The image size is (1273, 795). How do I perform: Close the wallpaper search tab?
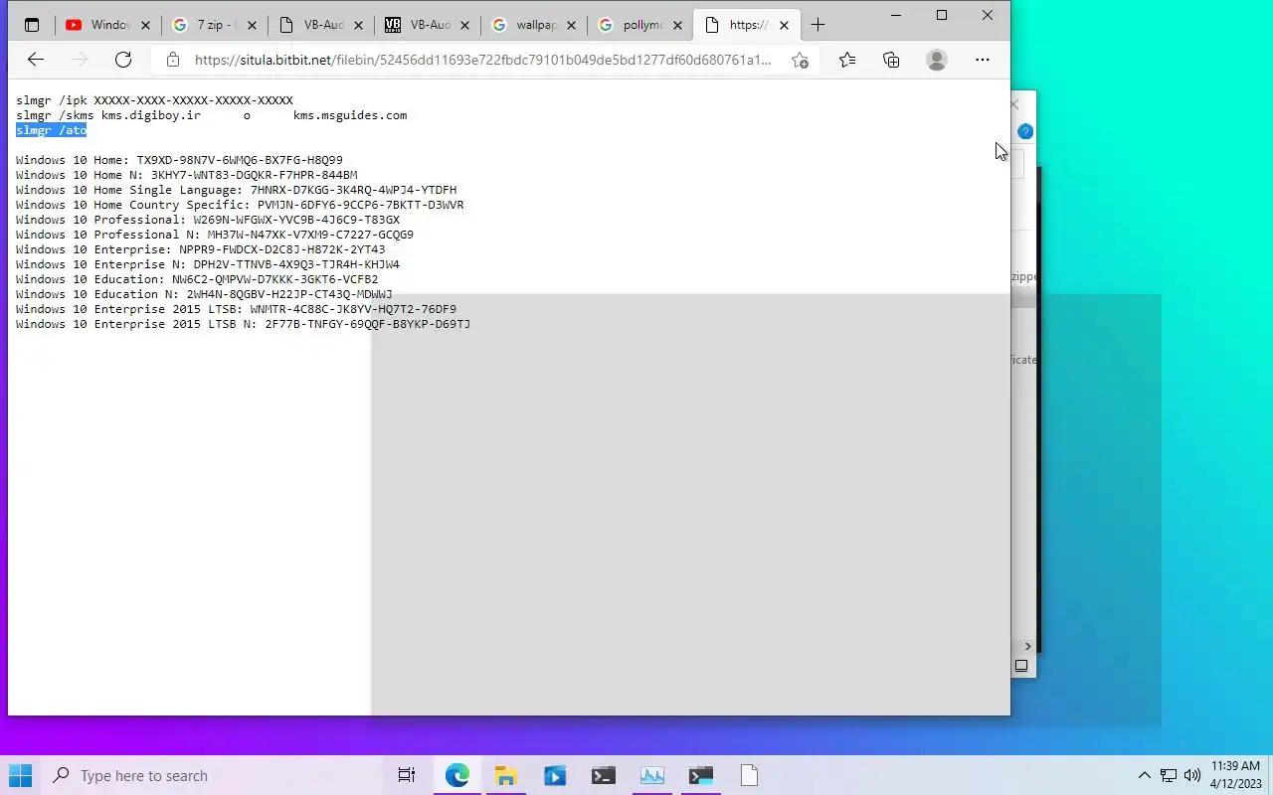571,25
